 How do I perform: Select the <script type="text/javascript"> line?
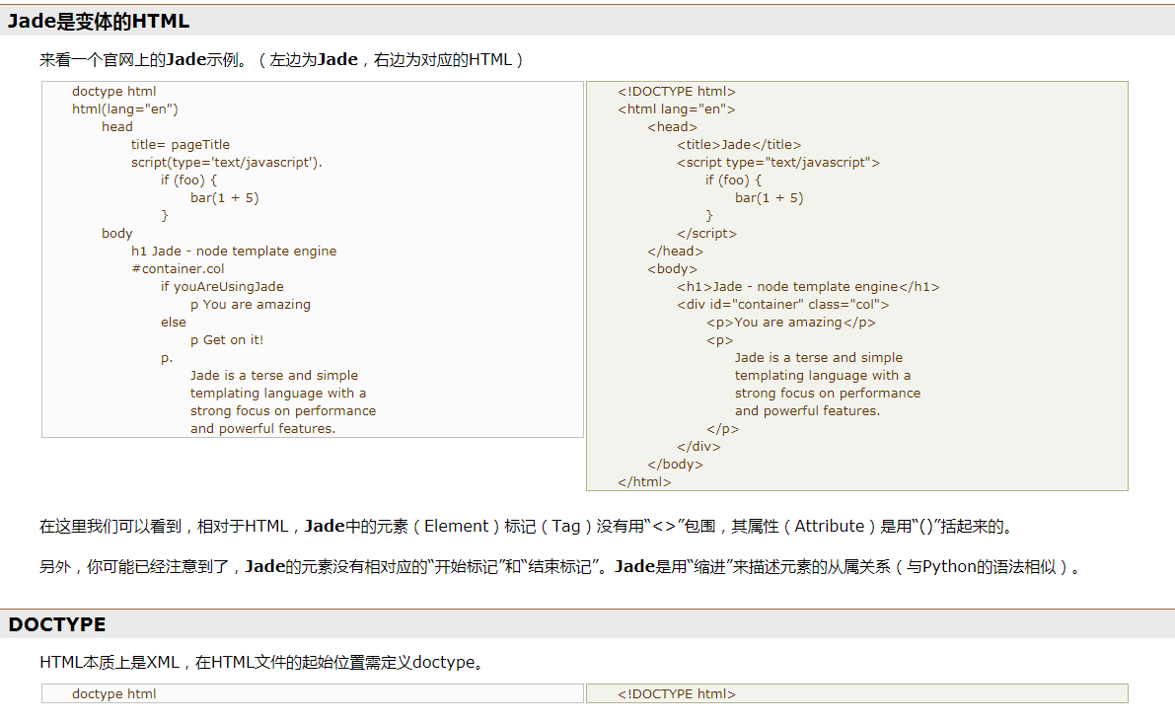click(777, 163)
